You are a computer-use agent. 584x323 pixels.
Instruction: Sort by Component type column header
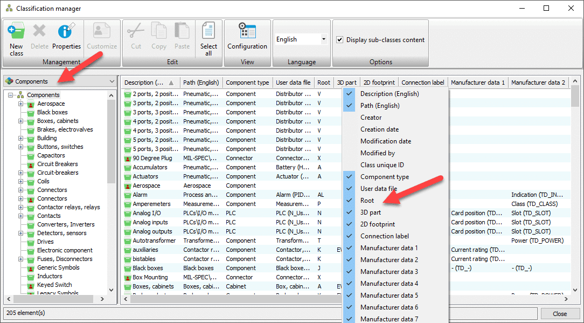click(247, 83)
